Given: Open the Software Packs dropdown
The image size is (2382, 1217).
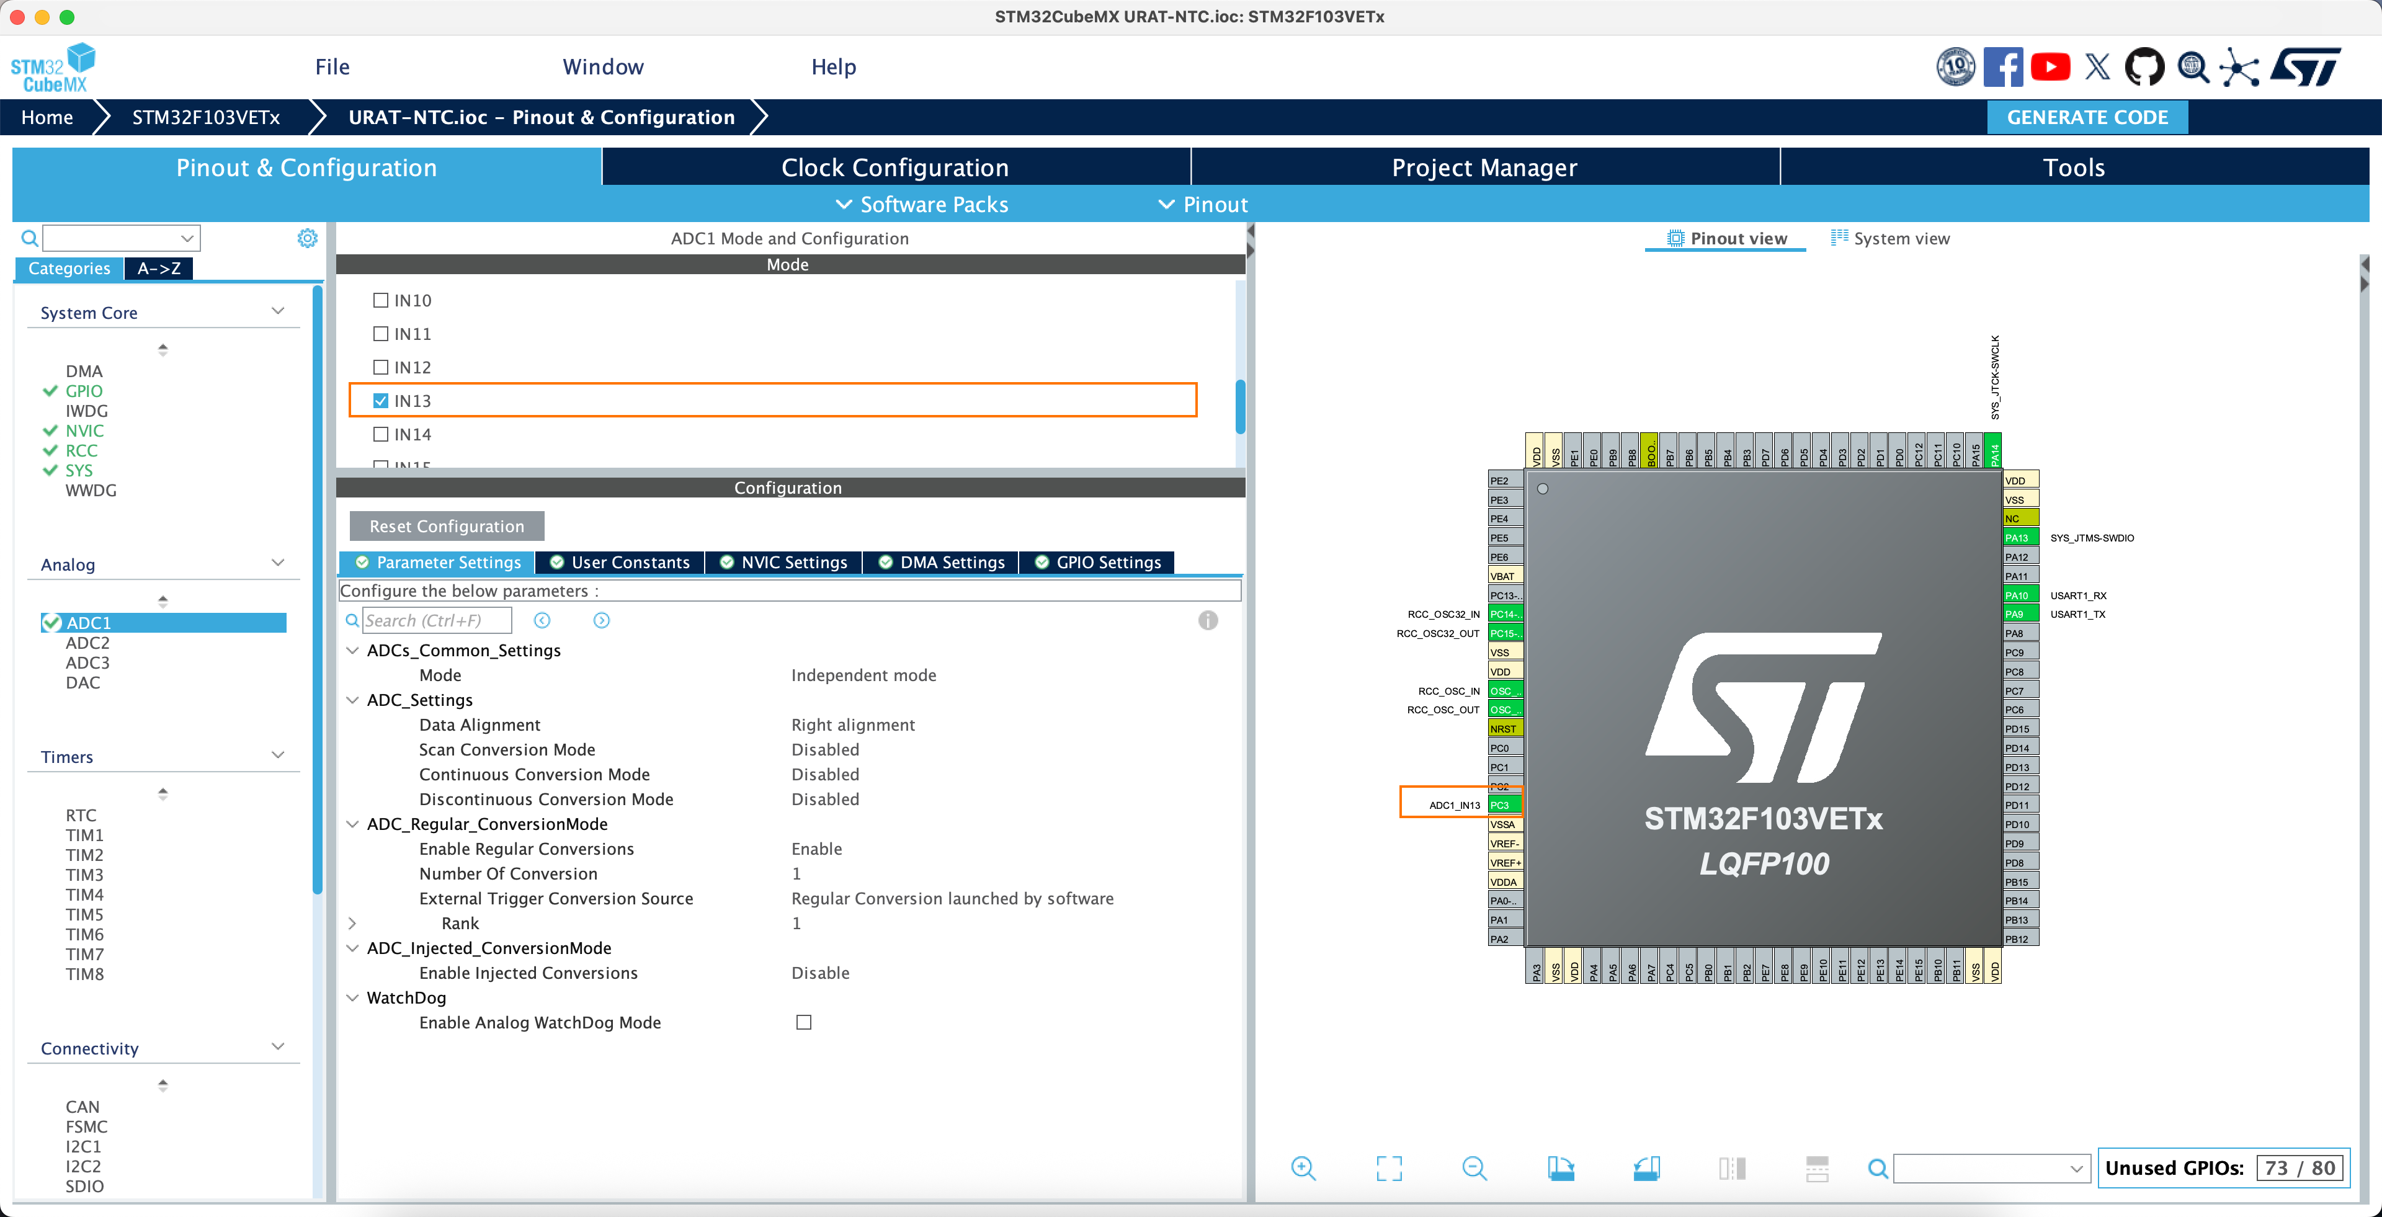Looking at the screenshot, I should tap(921, 204).
